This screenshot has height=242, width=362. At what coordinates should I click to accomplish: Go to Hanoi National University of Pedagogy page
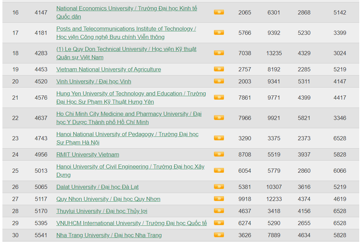click(127, 134)
